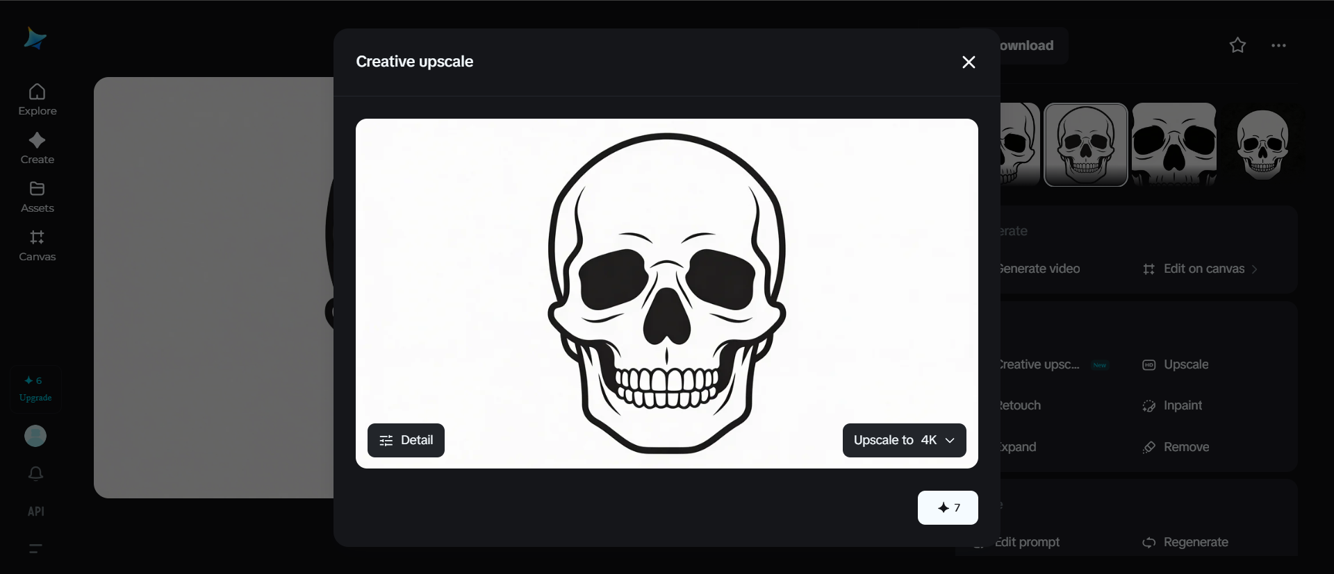The height and width of the screenshot is (574, 1334).
Task: Open the Assets folder
Action: pos(38,197)
